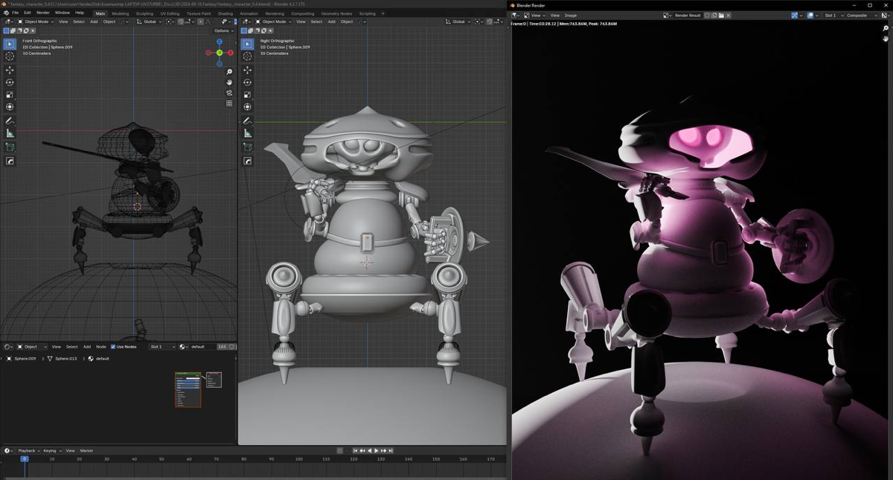Image resolution: width=893 pixels, height=480 pixels.
Task: Open the editor type menu in the Blender Render window
Action: click(516, 15)
